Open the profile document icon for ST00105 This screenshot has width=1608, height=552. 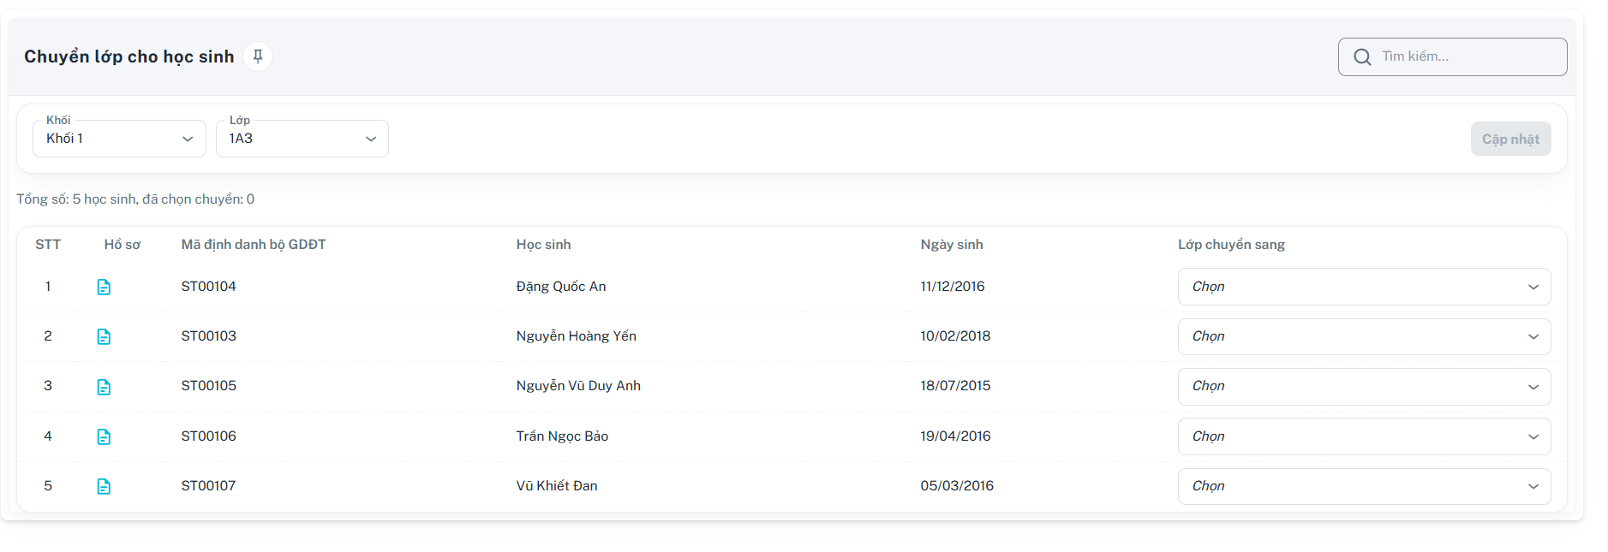(x=104, y=387)
